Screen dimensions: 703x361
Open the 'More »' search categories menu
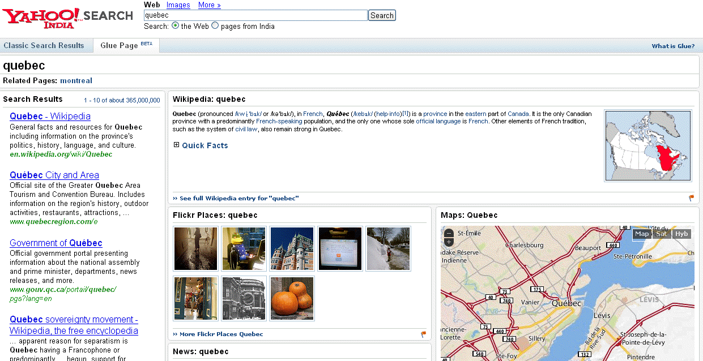point(209,5)
